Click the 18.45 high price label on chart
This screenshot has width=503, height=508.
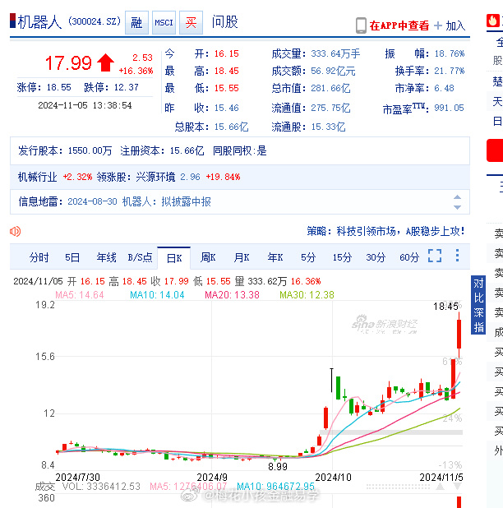pos(445,306)
